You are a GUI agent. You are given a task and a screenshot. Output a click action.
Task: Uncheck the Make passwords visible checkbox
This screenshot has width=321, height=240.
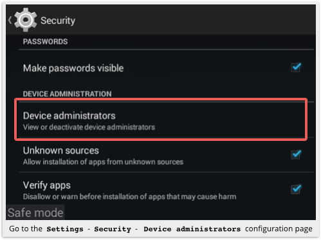coord(296,68)
